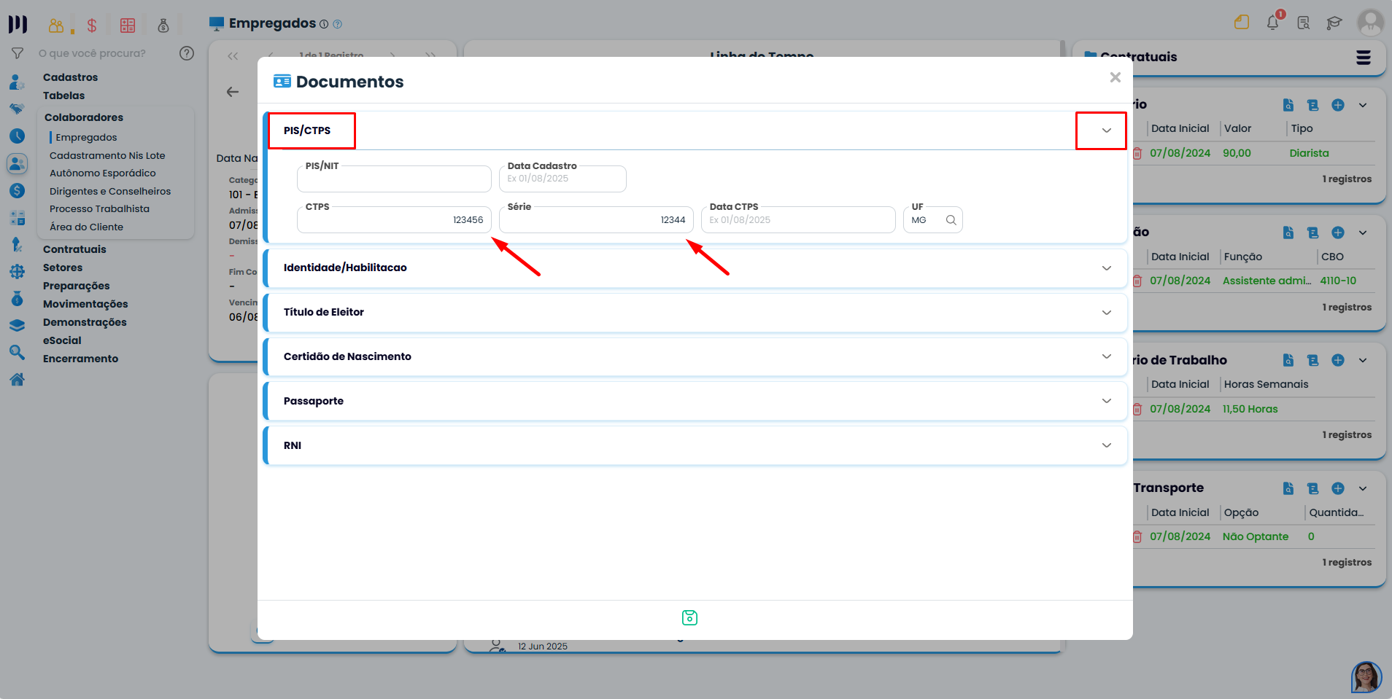Open the sidebar filter funnel icon
This screenshot has height=699, width=1392.
pyautogui.click(x=18, y=53)
